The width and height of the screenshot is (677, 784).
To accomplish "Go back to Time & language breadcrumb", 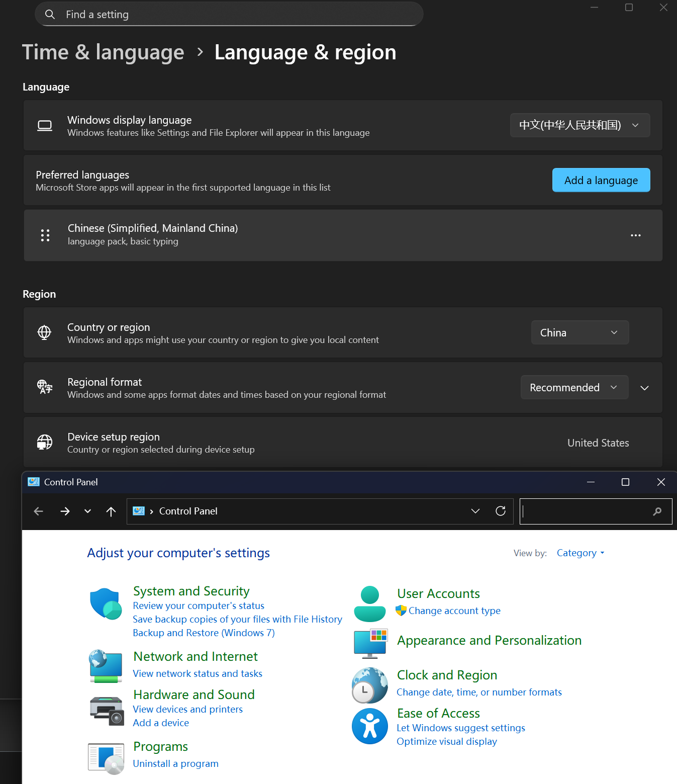I will [x=103, y=52].
